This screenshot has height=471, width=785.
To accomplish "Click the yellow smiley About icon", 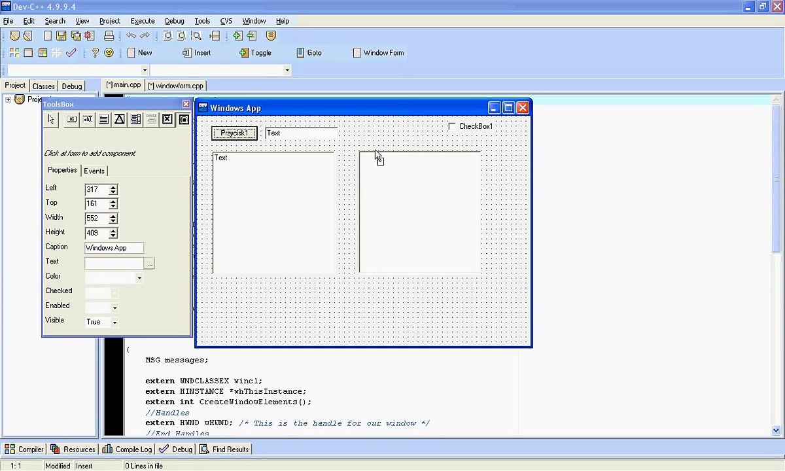I will (109, 52).
